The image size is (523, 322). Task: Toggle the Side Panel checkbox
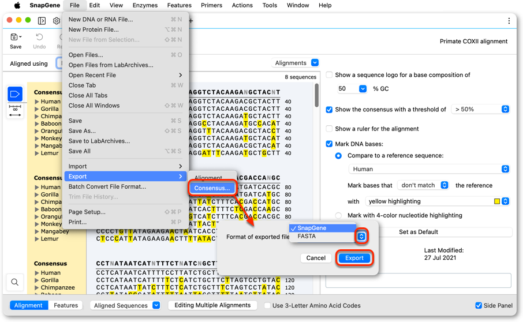tap(479, 305)
